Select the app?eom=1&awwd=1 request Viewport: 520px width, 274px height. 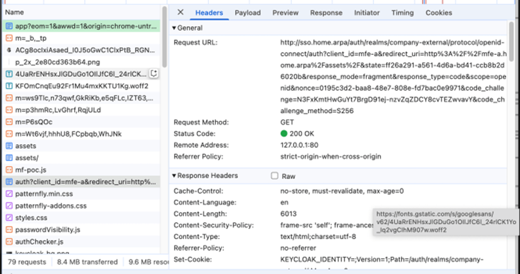click(81, 26)
